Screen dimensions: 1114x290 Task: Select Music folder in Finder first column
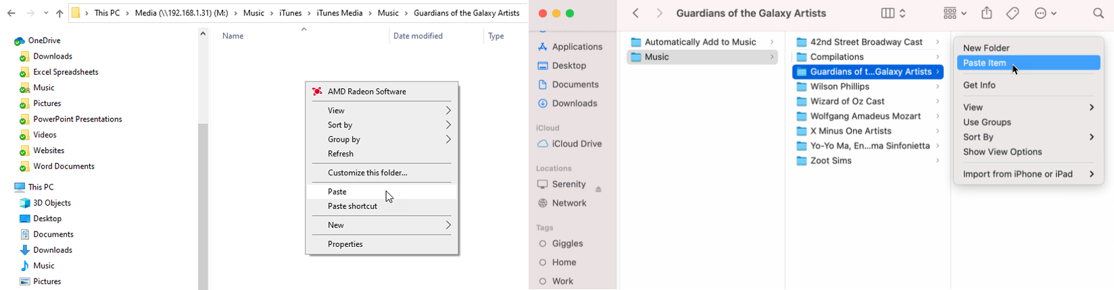[x=702, y=57]
